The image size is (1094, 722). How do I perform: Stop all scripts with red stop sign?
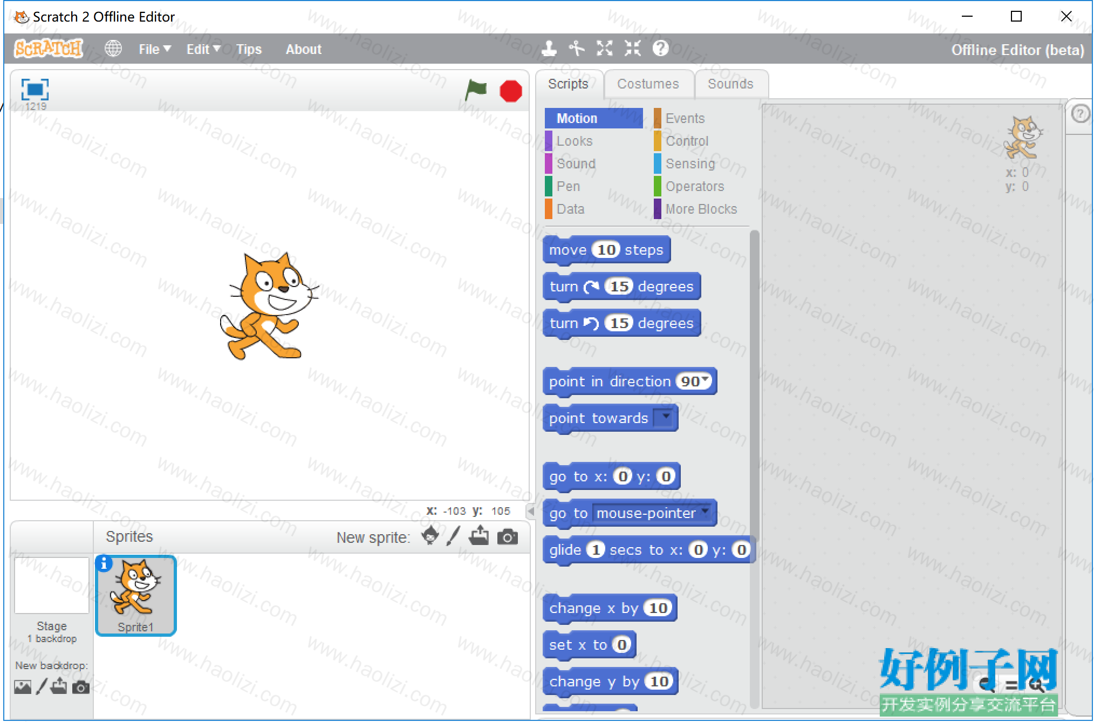pos(510,91)
